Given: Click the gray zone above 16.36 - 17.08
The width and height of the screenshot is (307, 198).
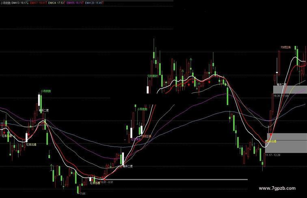Looking at the screenshot, I should 290,89.
